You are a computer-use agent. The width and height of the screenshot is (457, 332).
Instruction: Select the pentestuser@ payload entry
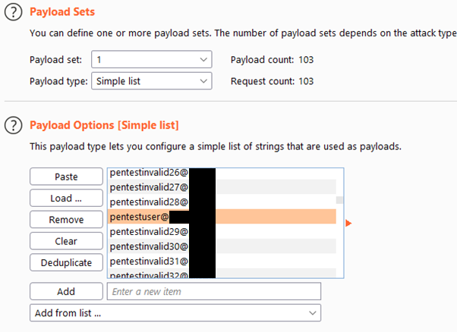coord(222,217)
